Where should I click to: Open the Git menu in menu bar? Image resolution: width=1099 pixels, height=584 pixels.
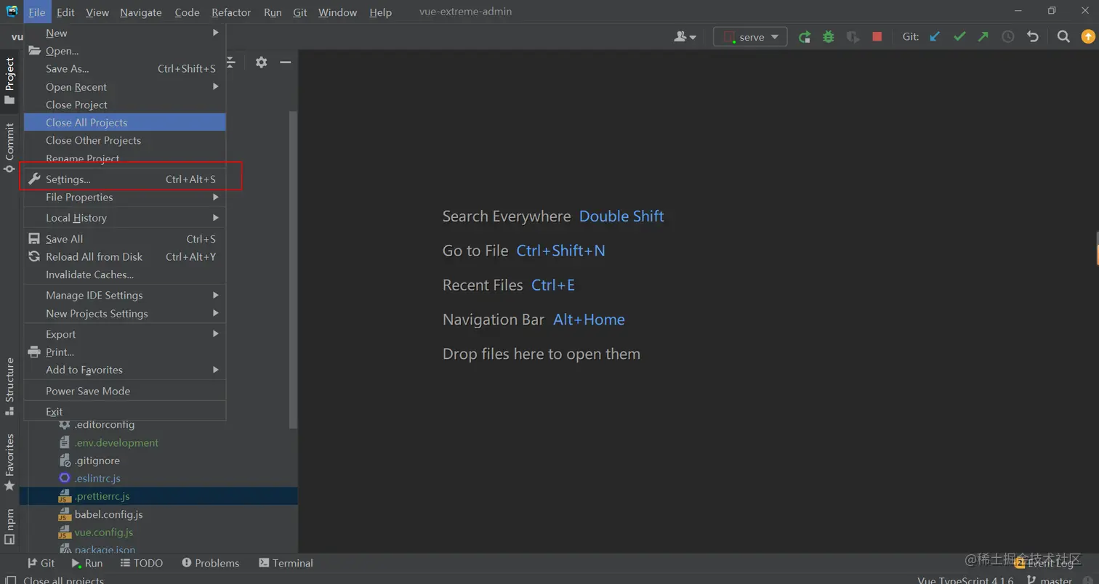click(x=299, y=12)
